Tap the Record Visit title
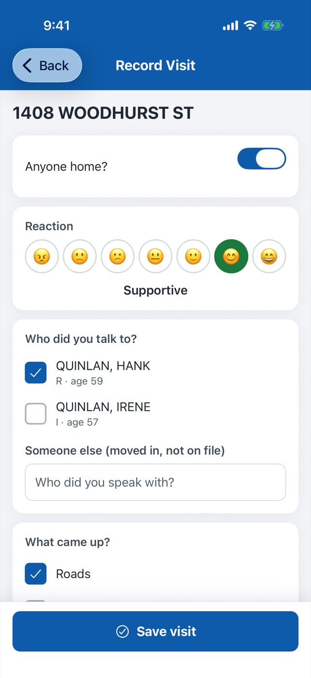The image size is (311, 678). [x=155, y=65]
